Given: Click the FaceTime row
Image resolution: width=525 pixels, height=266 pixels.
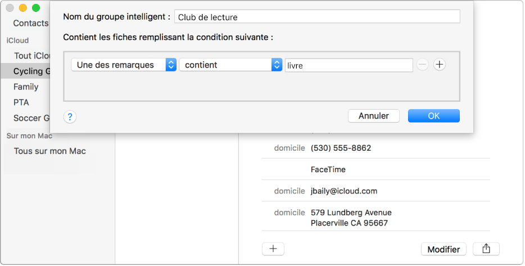Looking at the screenshot, I should (328, 169).
